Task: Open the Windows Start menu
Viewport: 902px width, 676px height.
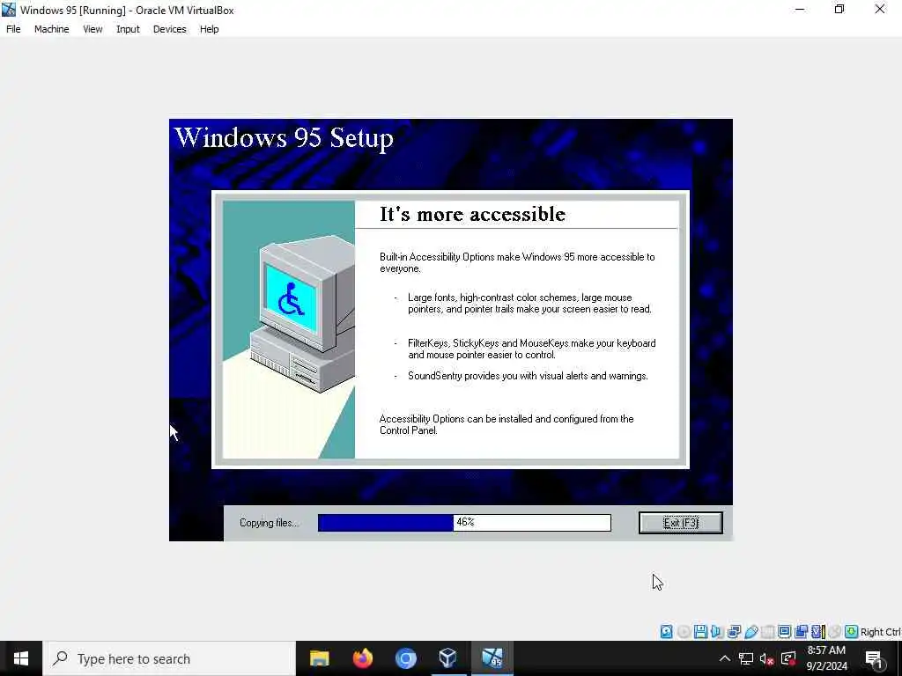Action: click(x=21, y=658)
